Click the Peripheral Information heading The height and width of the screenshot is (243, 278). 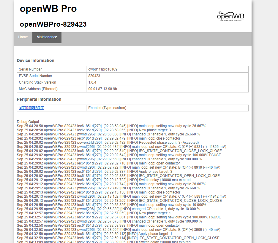[x=39, y=99]
